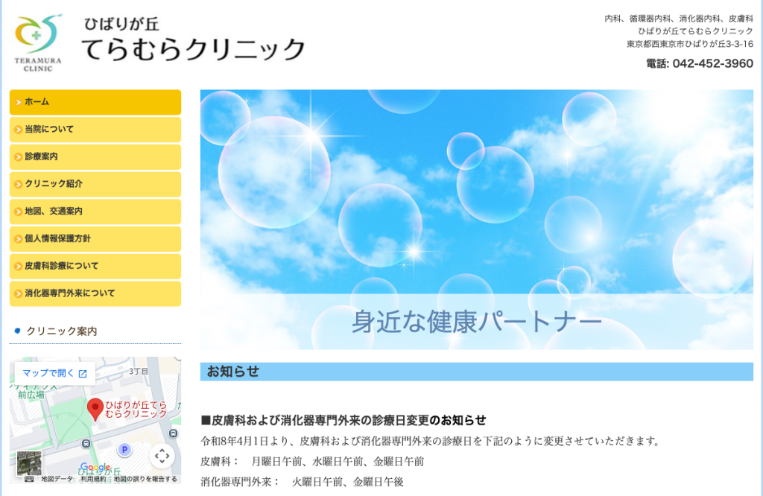Click the arrow icon on 当院について button
This screenshot has width=763, height=496.
pyautogui.click(x=18, y=130)
